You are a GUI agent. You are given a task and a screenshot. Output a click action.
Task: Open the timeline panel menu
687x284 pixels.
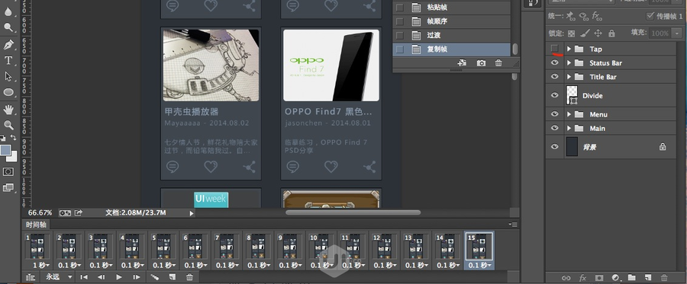pos(513,225)
